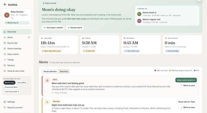Select the Daily routine clock icon

click(x=5, y=54)
